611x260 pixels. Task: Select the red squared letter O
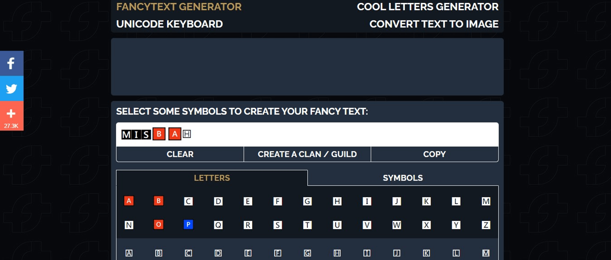[158, 225]
